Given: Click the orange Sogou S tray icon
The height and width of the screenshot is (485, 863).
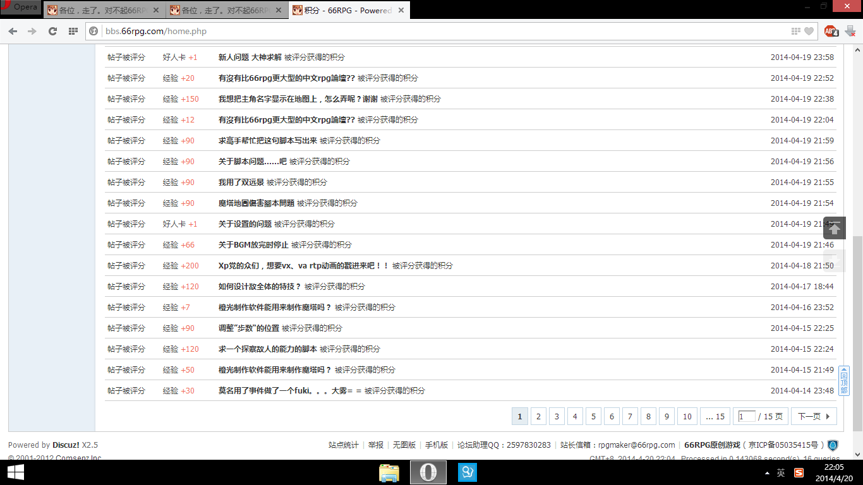Looking at the screenshot, I should 799,472.
